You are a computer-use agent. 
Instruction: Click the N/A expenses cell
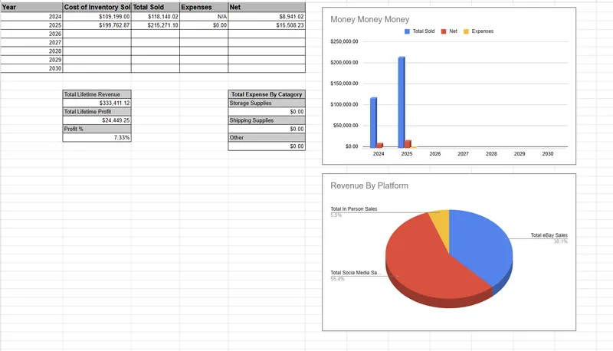pyautogui.click(x=204, y=16)
